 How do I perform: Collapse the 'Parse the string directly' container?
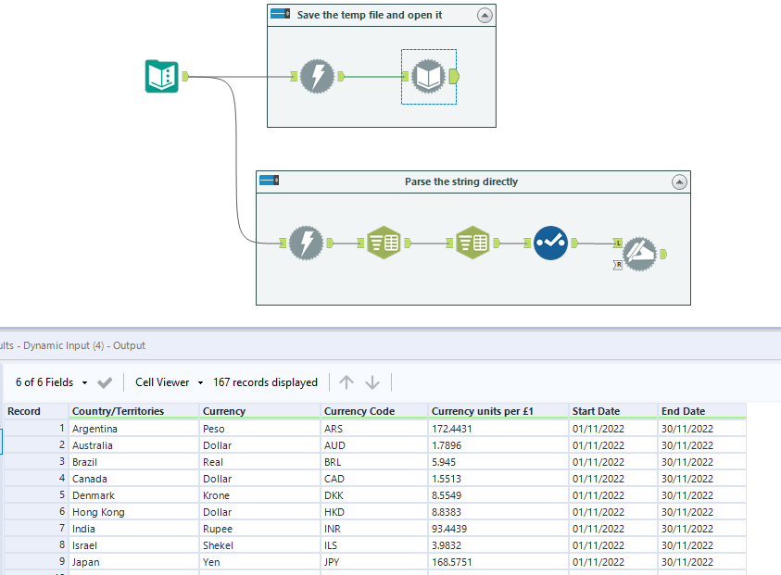(x=679, y=182)
